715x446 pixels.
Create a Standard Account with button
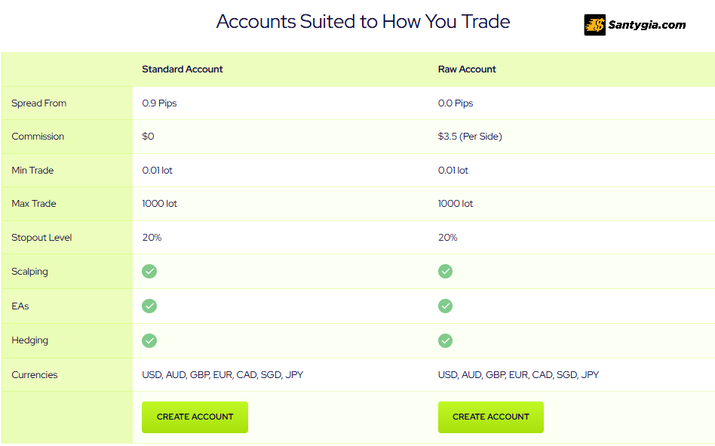[x=195, y=417]
